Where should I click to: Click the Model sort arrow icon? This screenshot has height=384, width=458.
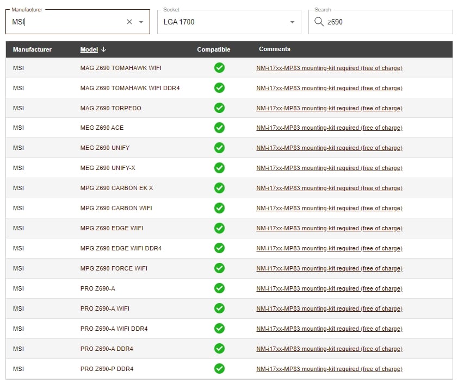[104, 49]
